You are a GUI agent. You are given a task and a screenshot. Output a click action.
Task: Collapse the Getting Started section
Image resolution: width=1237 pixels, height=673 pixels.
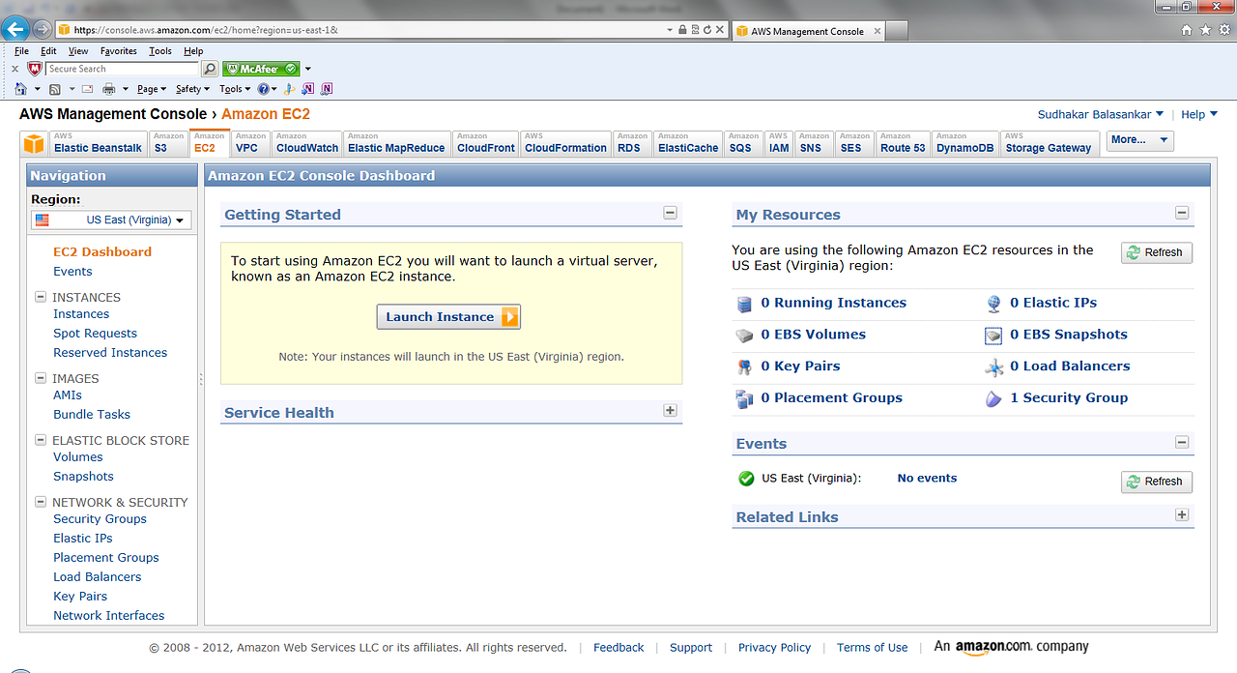[x=670, y=213]
